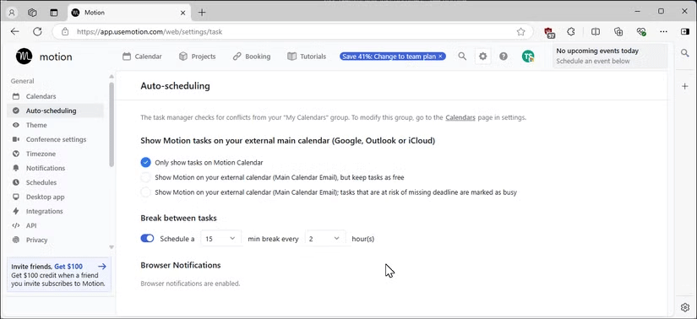Open the browser extensions puzzle icon

point(571,31)
